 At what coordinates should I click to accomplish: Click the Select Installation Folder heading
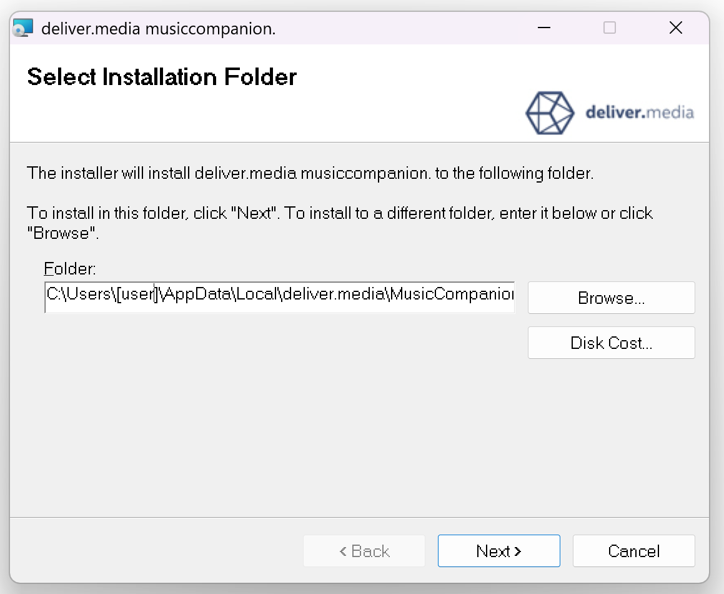coord(162,77)
